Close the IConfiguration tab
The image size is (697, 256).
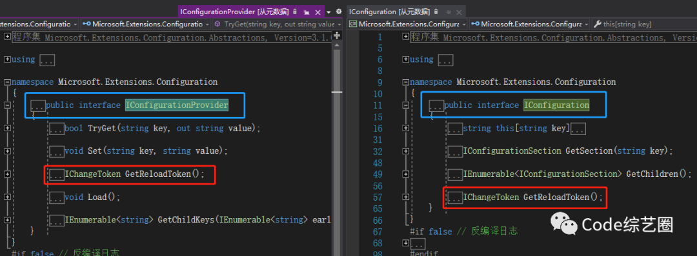[x=460, y=12]
